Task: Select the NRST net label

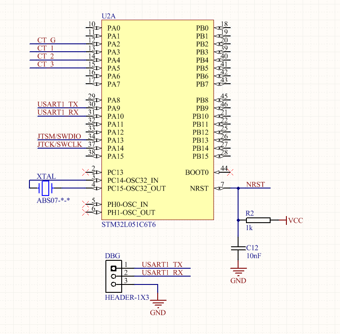Action: click(x=255, y=184)
